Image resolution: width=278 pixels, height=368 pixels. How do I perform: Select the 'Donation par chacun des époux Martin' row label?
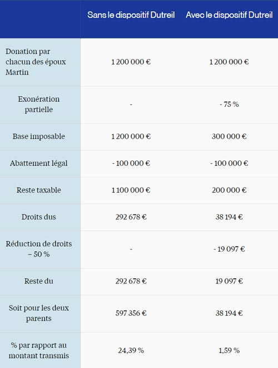pyautogui.click(x=36, y=62)
